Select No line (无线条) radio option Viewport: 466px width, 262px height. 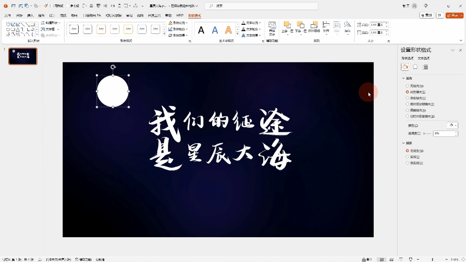[407, 151]
